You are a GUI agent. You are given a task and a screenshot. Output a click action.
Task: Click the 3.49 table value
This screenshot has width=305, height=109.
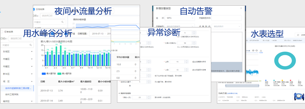pyautogui.click(x=60, y=101)
